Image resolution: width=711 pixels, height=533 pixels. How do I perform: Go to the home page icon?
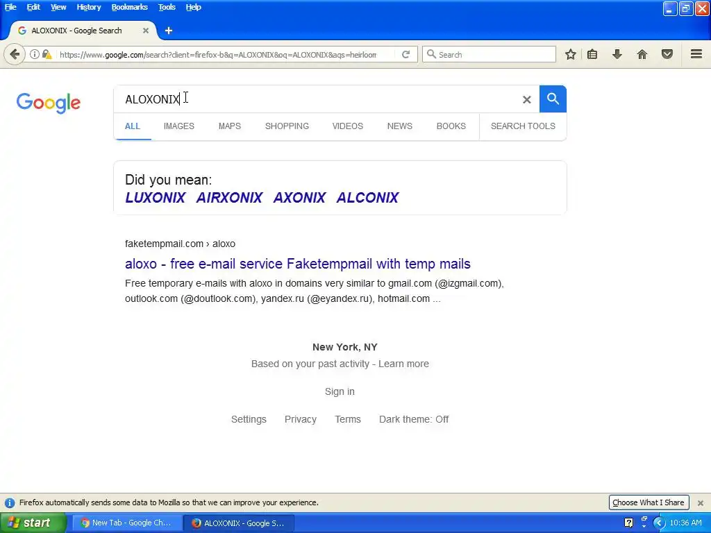click(642, 54)
